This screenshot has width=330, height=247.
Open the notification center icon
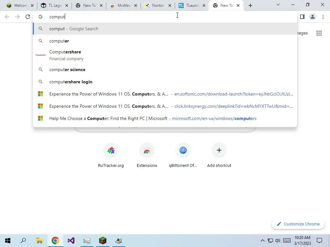pos(319,241)
